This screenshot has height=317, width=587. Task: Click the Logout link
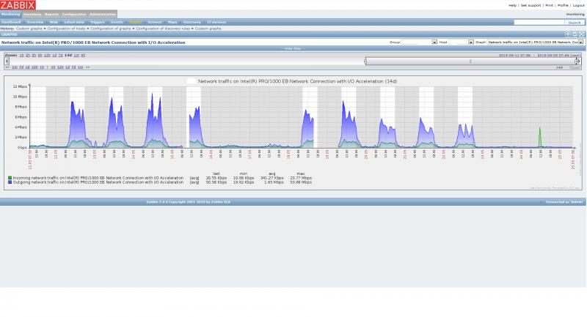tap(578, 5)
